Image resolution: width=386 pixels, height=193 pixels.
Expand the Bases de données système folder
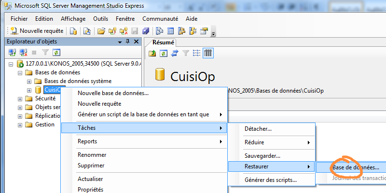pyautogui.click(x=29, y=81)
